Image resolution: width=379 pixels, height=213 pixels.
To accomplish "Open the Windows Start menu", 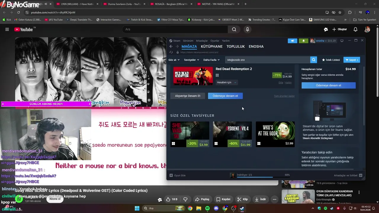I will (x=137, y=208).
